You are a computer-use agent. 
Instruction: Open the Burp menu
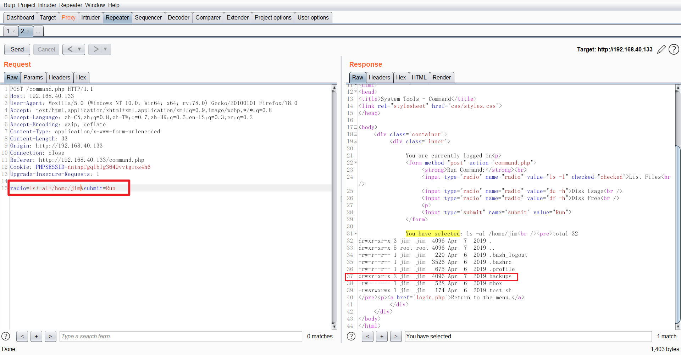tap(9, 5)
